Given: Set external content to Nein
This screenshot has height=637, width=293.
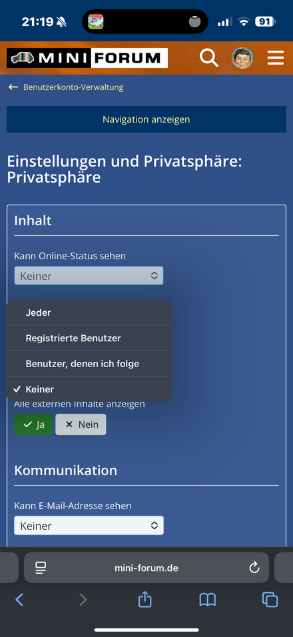Looking at the screenshot, I should click(81, 424).
